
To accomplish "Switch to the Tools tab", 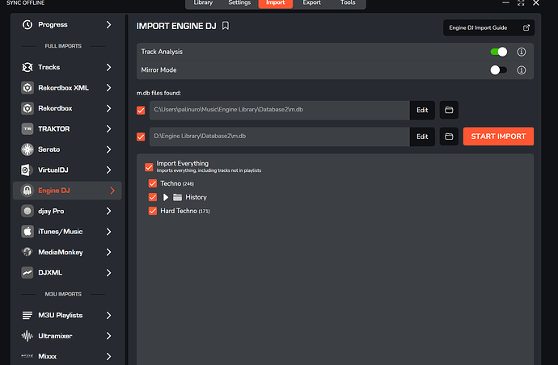I will (348, 3).
